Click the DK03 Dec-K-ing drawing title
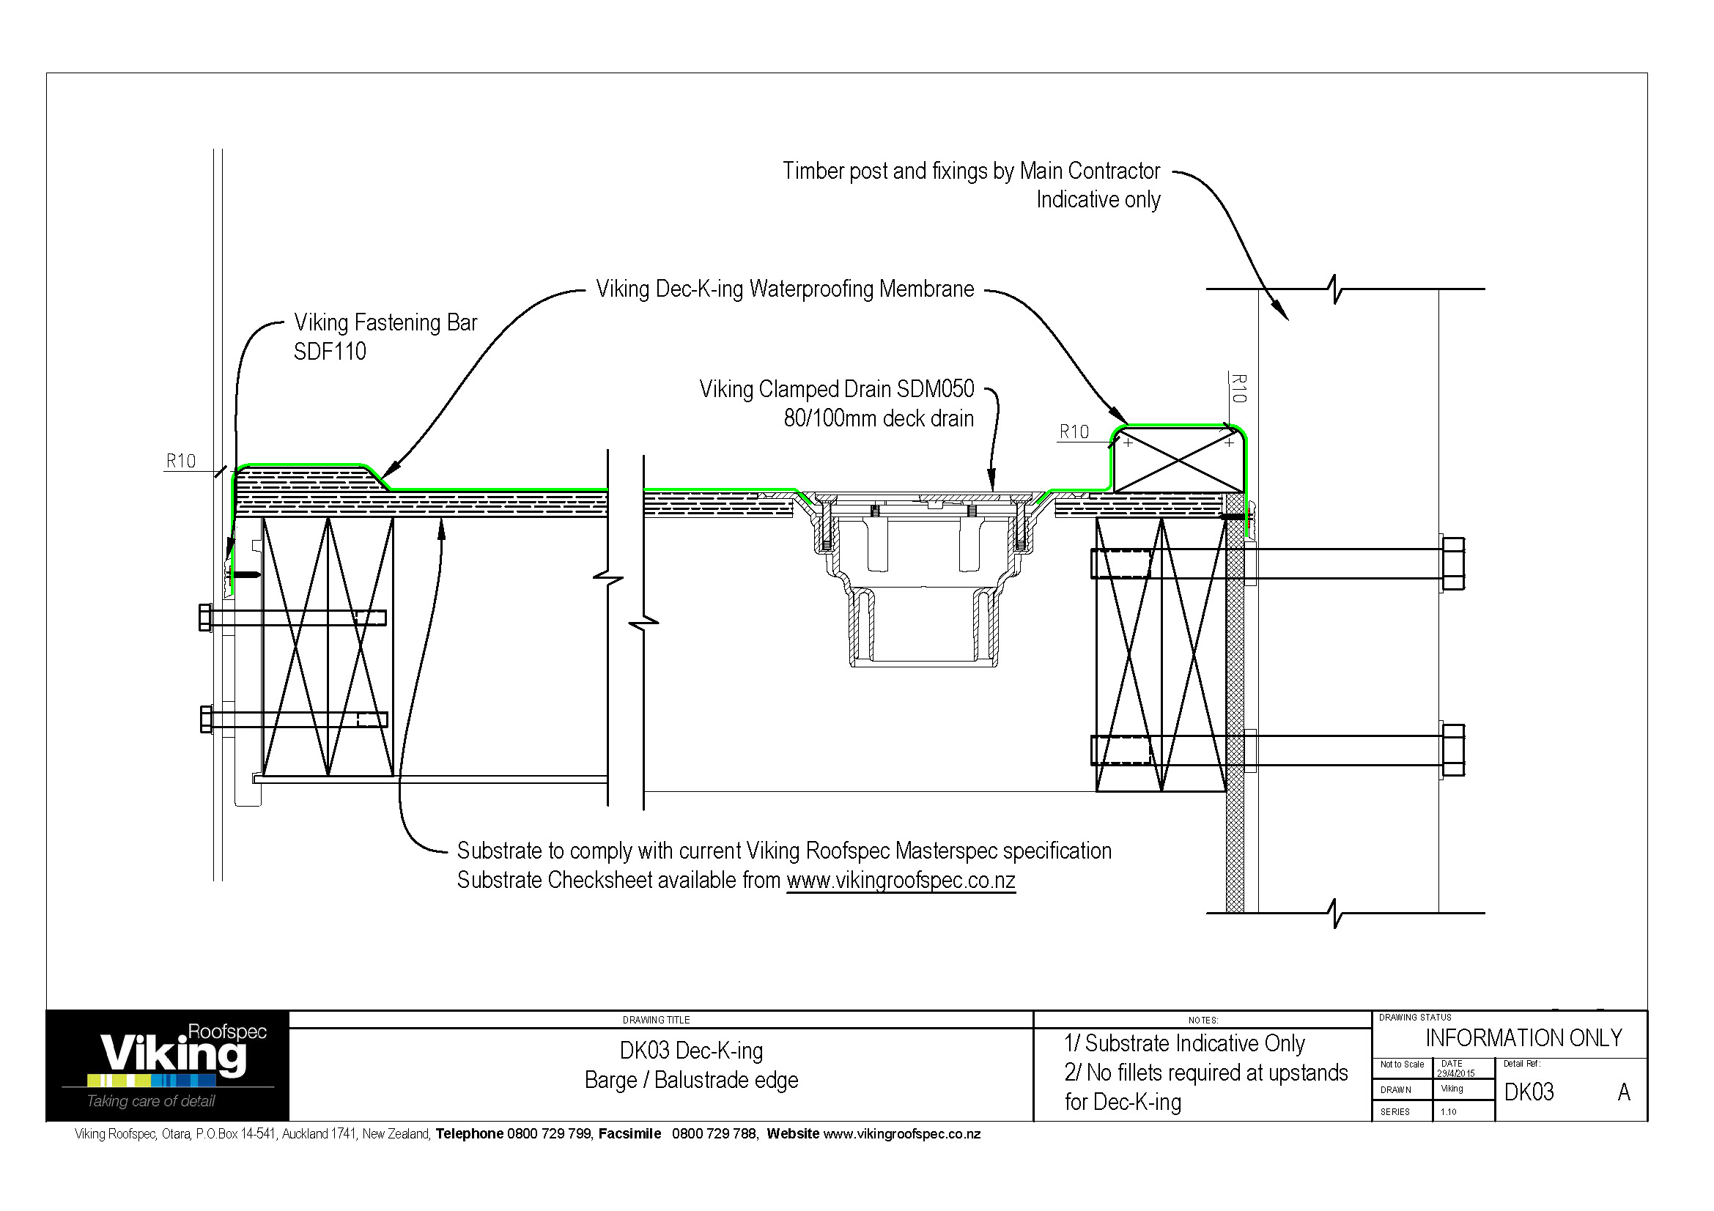1714x1211 pixels. coord(691,1051)
